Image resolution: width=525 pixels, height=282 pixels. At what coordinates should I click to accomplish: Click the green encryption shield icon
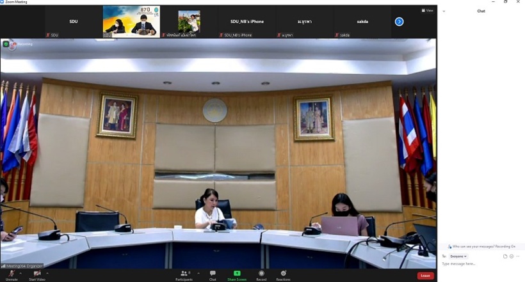click(6, 44)
